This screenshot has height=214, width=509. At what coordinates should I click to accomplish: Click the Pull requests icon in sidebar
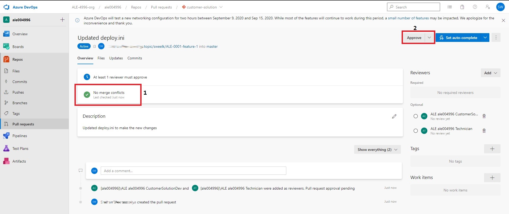pos(6,124)
